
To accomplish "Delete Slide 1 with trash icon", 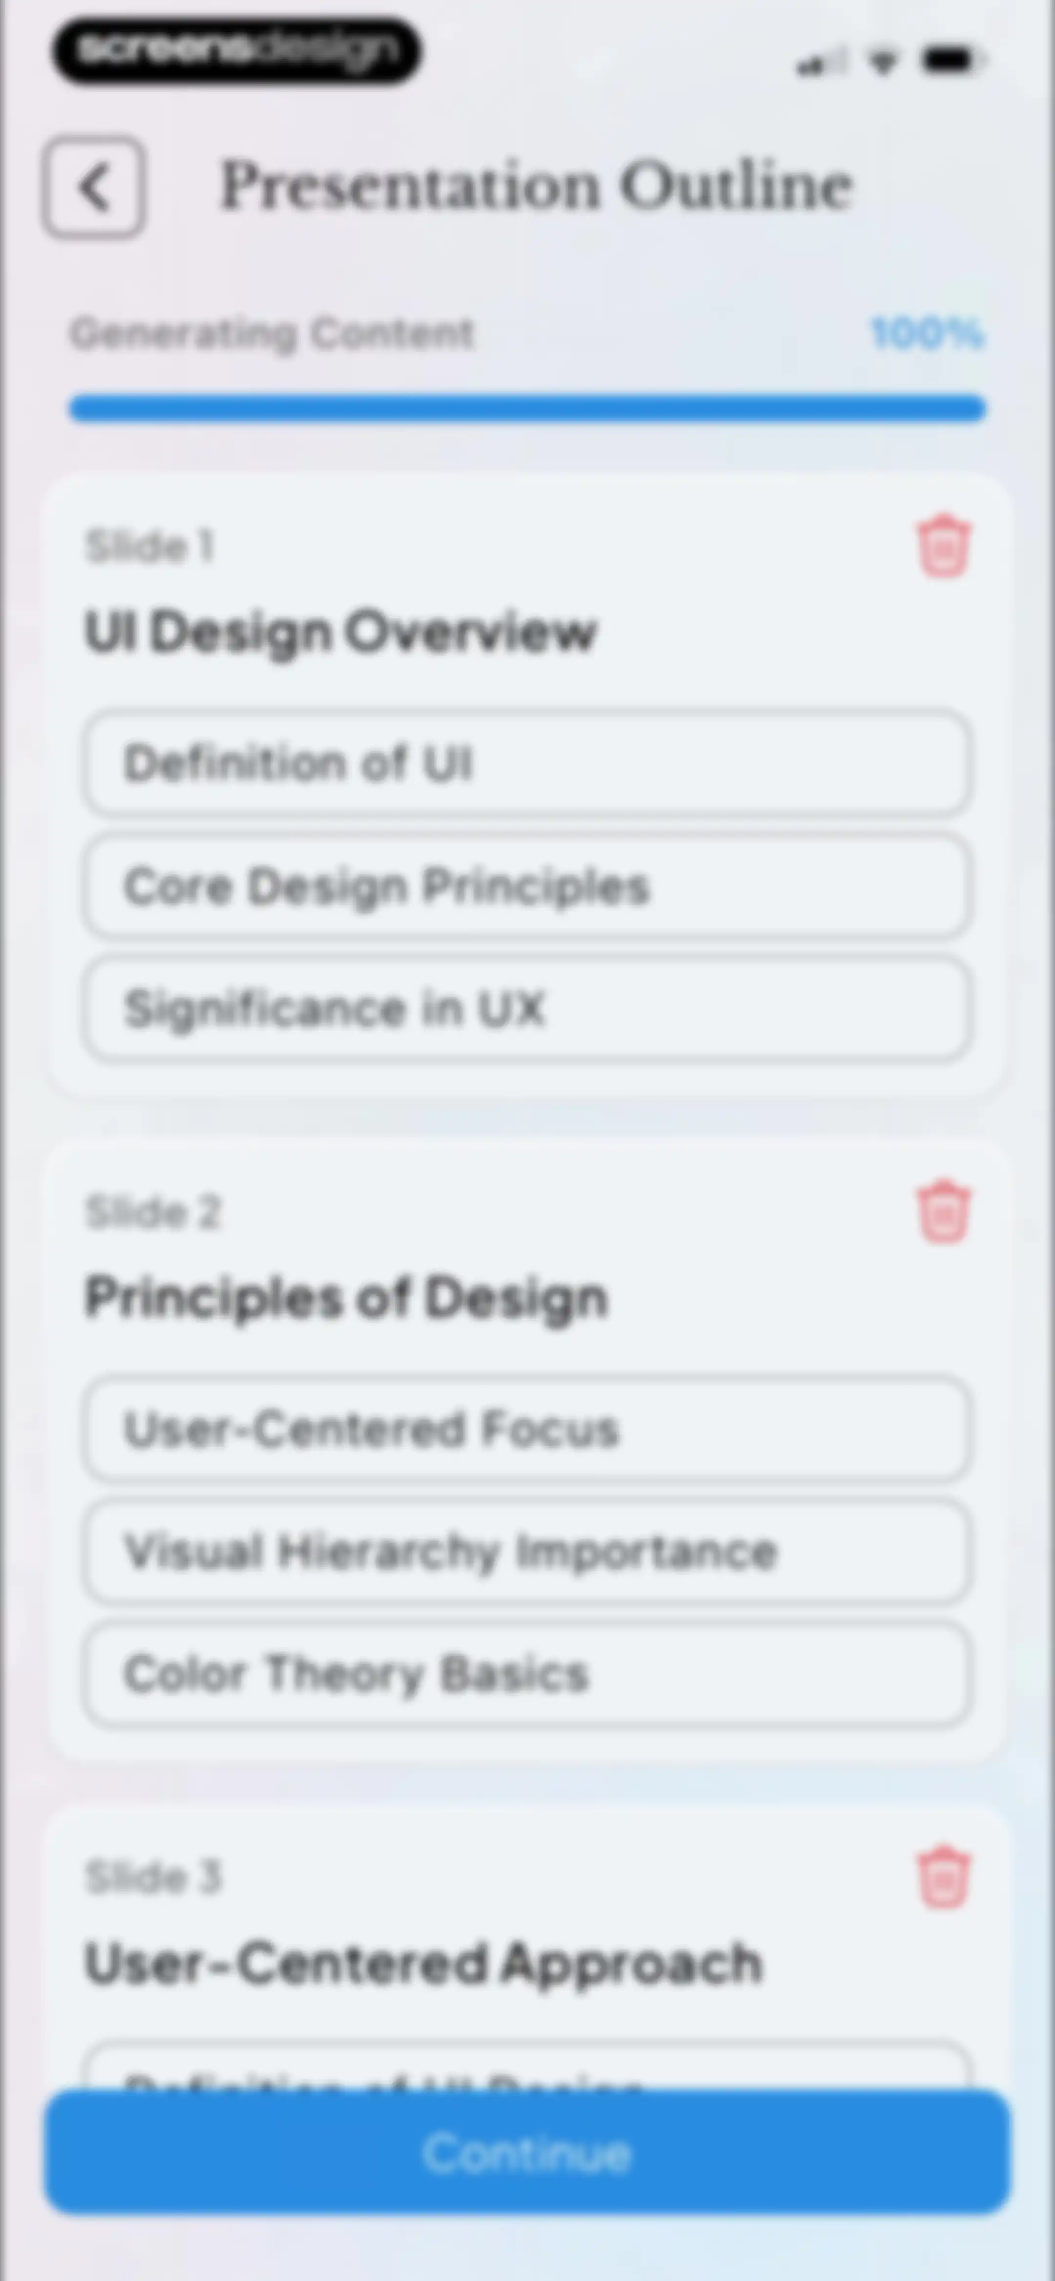I will pos(943,546).
